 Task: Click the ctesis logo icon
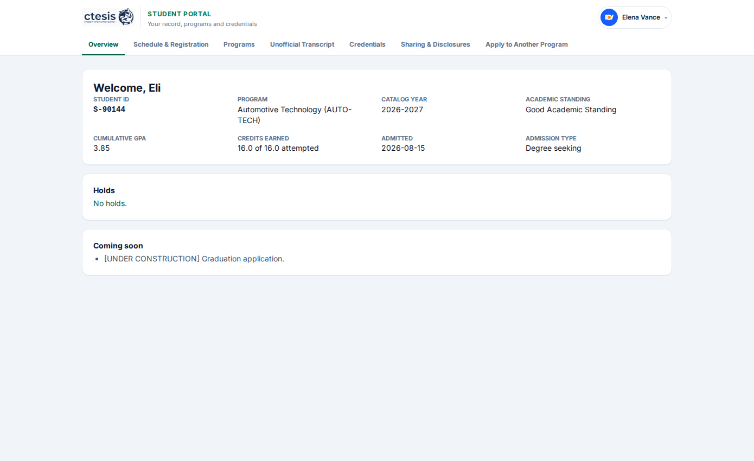pyautogui.click(x=108, y=17)
